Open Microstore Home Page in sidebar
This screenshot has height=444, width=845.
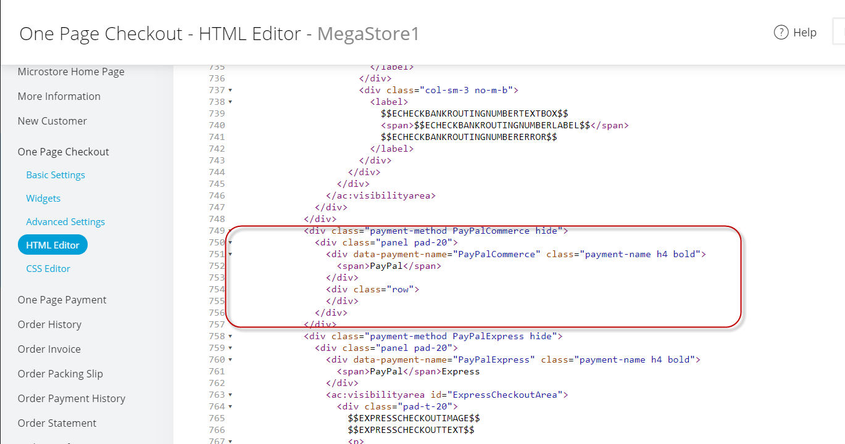click(x=71, y=72)
